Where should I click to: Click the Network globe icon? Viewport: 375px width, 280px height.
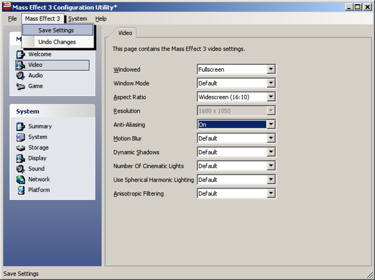20,180
